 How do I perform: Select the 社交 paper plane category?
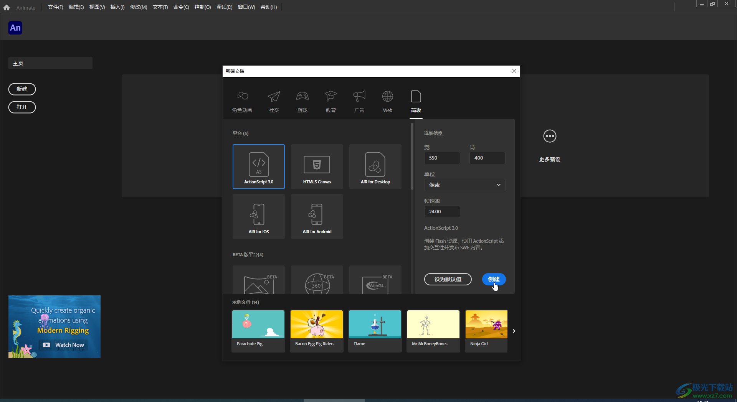[x=274, y=96]
